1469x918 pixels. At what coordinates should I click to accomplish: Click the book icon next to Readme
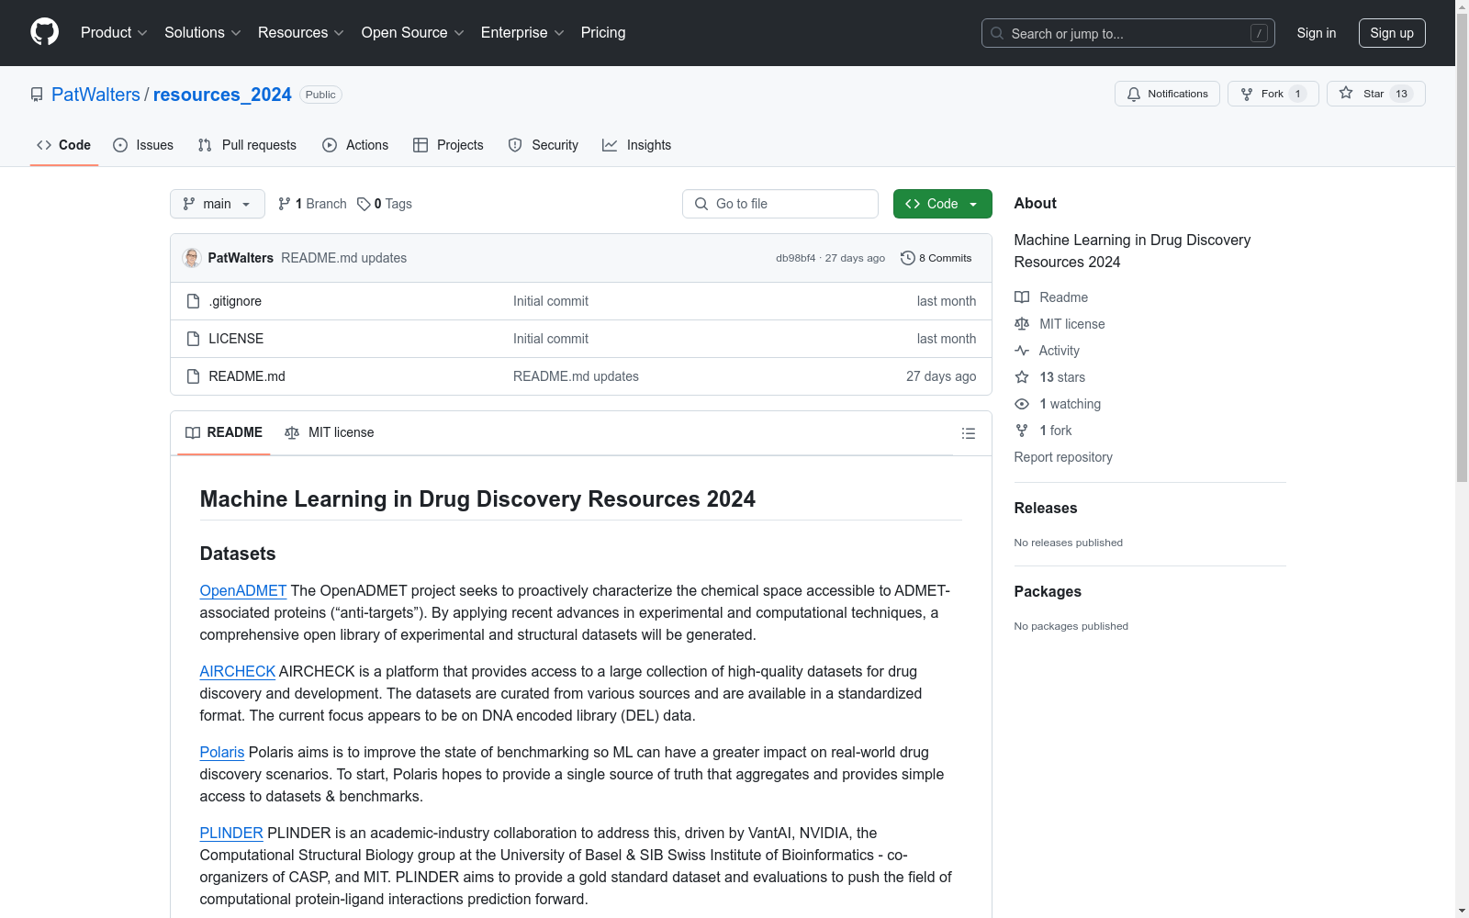[x=1022, y=297]
